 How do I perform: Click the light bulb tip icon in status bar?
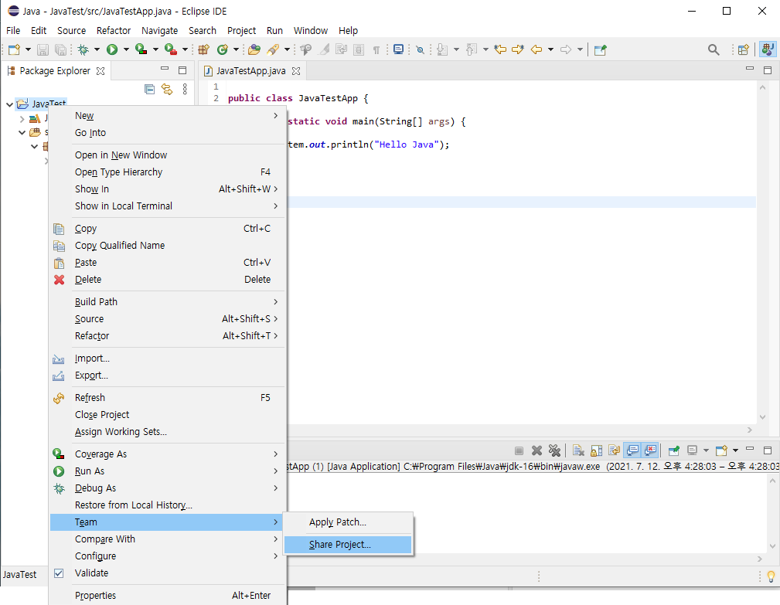pos(771,576)
